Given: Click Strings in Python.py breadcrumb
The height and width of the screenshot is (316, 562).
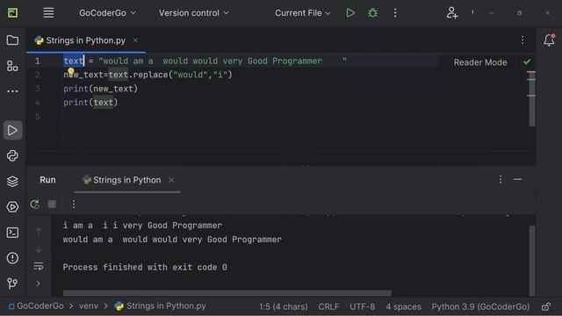Looking at the screenshot, I should coord(160,306).
